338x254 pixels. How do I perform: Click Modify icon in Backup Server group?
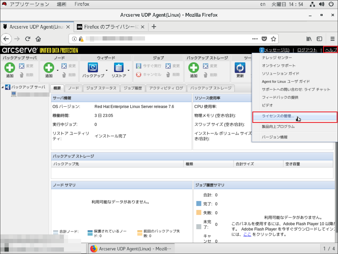coord(22,66)
